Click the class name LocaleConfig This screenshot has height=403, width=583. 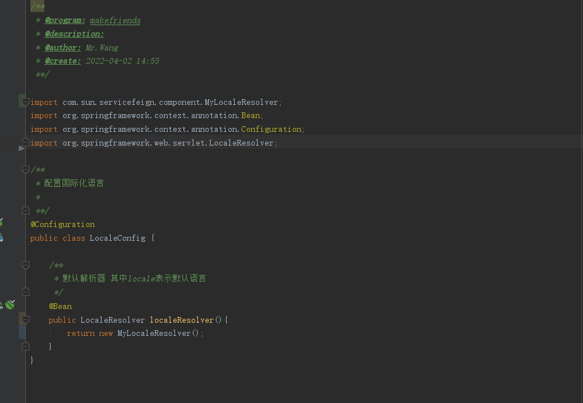click(x=118, y=238)
